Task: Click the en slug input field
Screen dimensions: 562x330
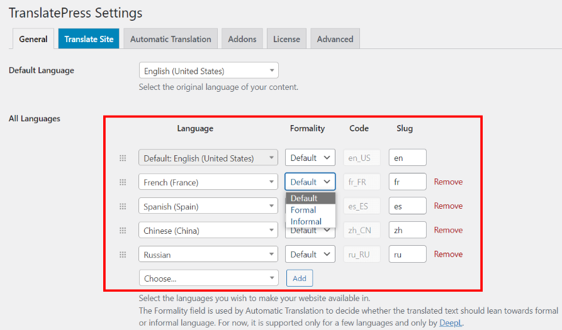Action: [408, 158]
